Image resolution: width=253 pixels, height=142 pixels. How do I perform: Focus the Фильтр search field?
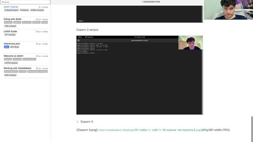pyautogui.click(x=25, y=2)
